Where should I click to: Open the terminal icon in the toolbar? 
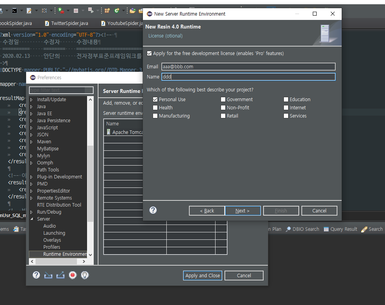click(x=14, y=11)
